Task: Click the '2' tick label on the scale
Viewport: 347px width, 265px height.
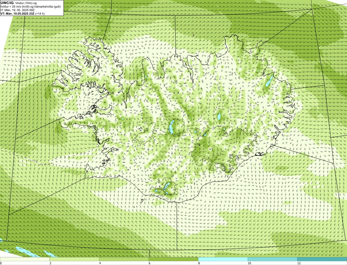Action: [50, 263]
